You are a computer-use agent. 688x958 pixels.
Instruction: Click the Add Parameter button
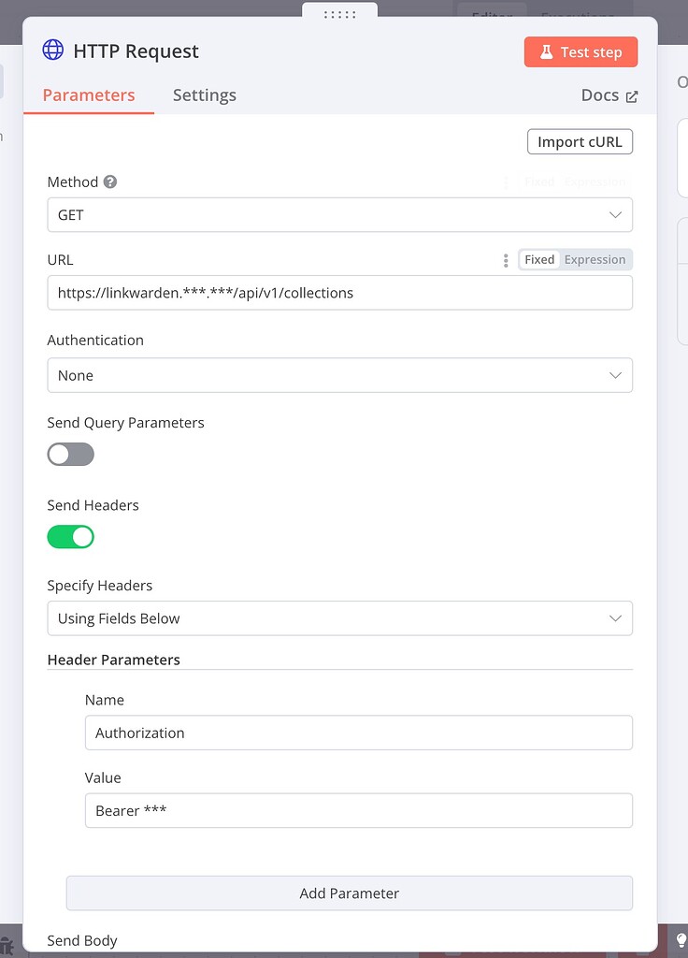point(350,893)
